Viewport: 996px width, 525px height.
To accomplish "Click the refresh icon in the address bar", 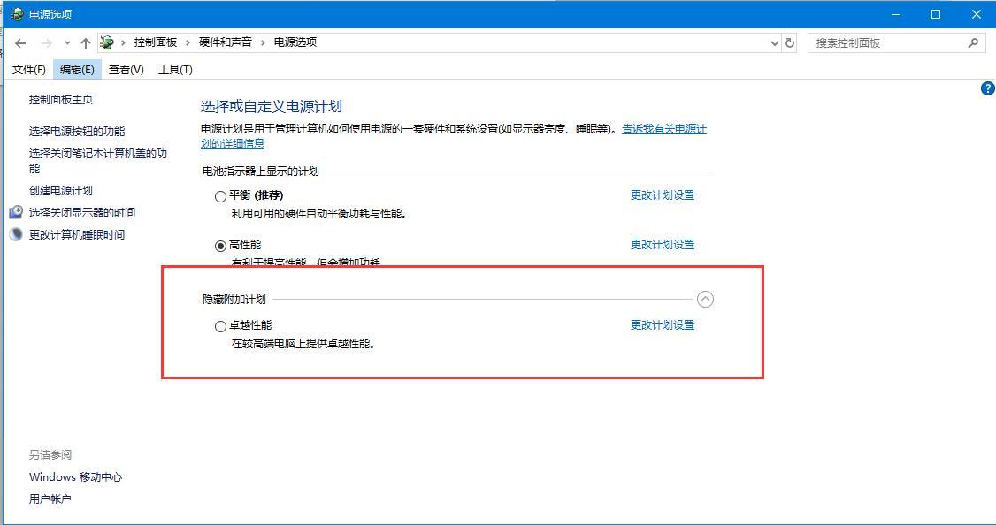I will (x=790, y=42).
